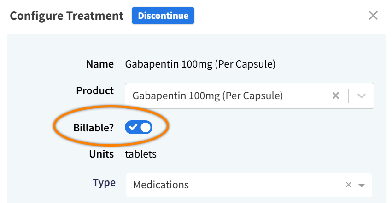Click the tablets units value
392x203 pixels.
(x=140, y=154)
